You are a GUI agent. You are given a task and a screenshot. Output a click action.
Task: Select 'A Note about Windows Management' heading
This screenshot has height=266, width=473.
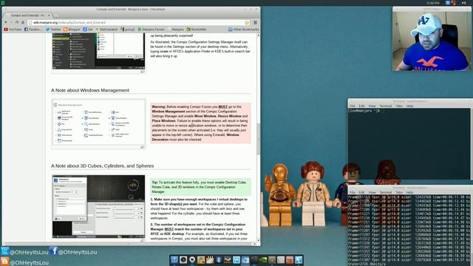click(x=90, y=90)
